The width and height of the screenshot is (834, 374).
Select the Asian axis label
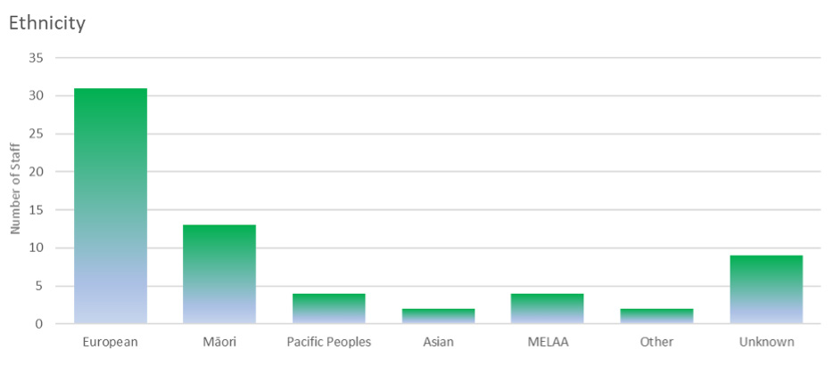tap(438, 342)
